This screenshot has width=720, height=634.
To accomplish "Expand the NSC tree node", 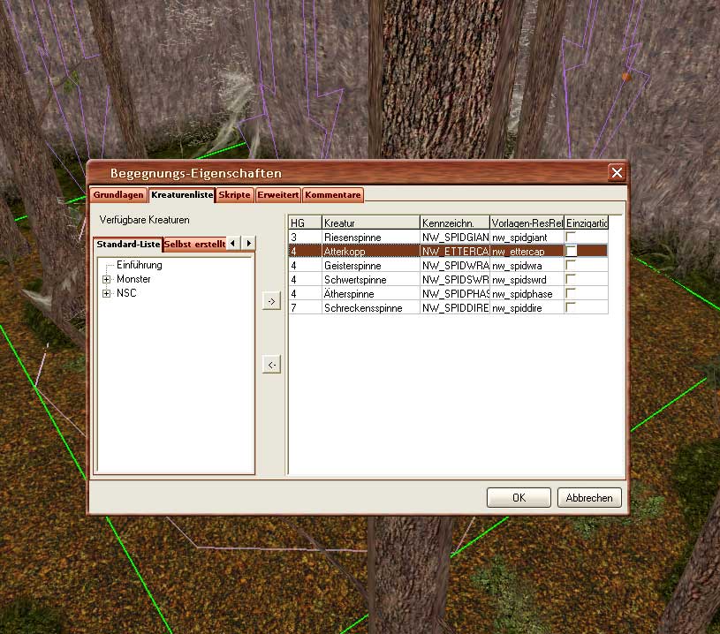I will tap(107, 293).
